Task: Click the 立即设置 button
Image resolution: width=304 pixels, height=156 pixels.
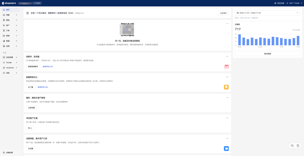Action: coord(32,108)
